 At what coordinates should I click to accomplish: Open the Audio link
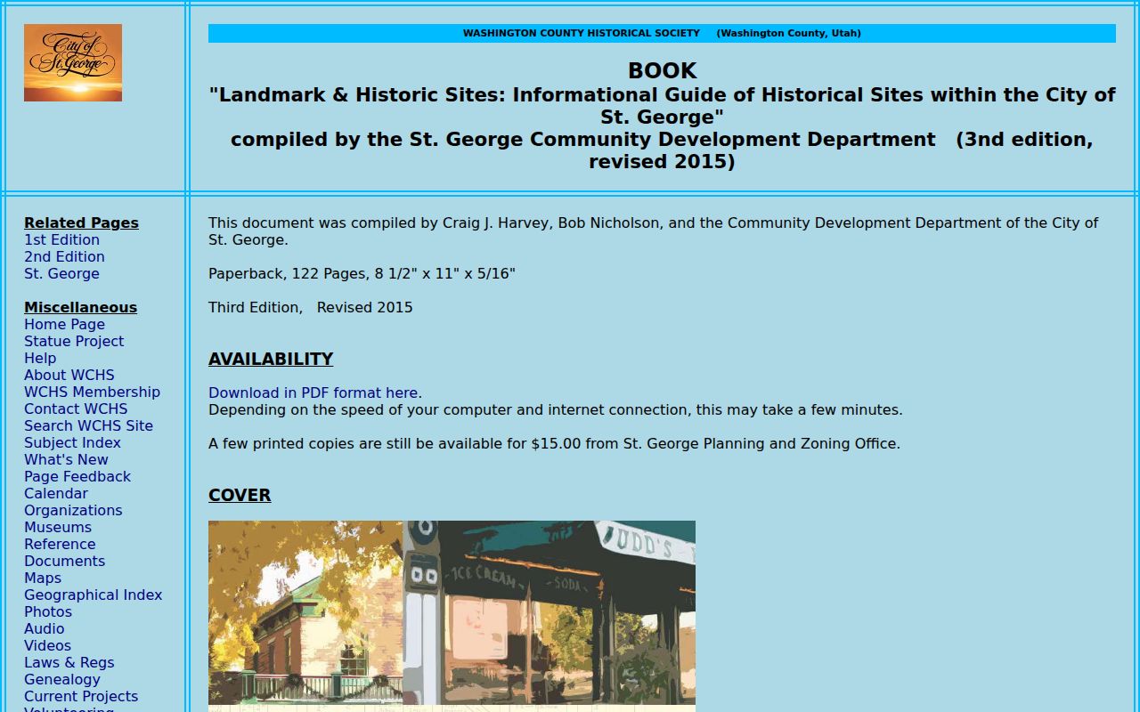tap(45, 628)
